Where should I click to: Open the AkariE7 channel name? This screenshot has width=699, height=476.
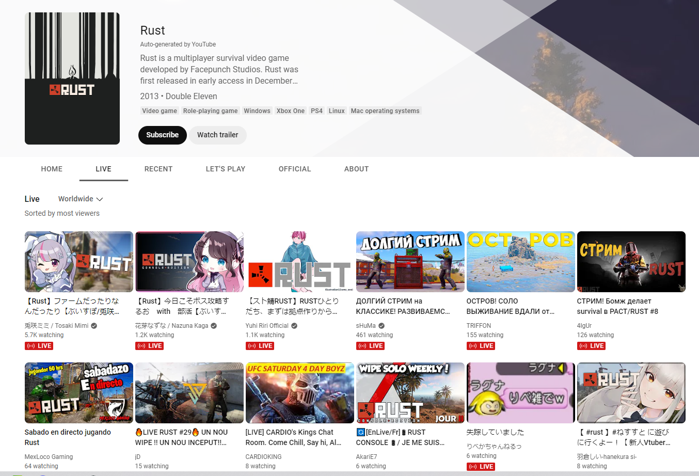pyautogui.click(x=367, y=457)
